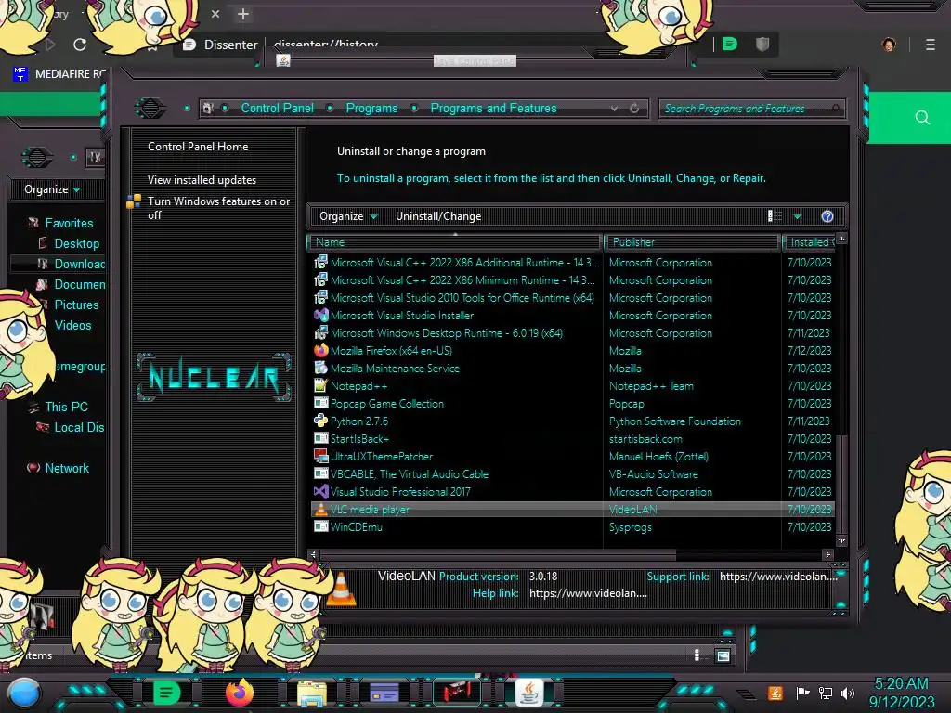This screenshot has height=713, width=951.
Task: Click the vertical scrollbar up arrow
Action: 841,239
